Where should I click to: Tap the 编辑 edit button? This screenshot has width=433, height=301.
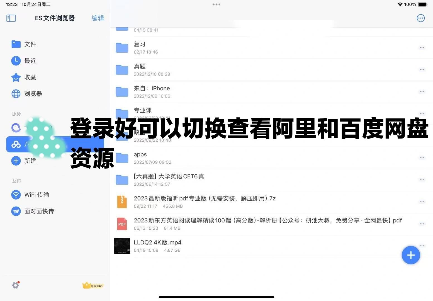click(98, 18)
